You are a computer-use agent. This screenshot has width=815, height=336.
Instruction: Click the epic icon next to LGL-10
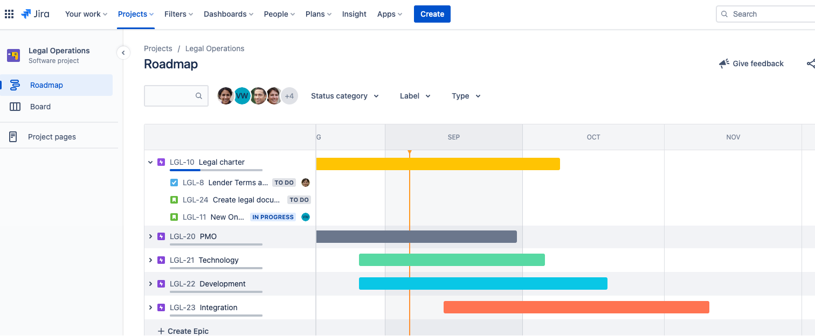pyautogui.click(x=160, y=162)
